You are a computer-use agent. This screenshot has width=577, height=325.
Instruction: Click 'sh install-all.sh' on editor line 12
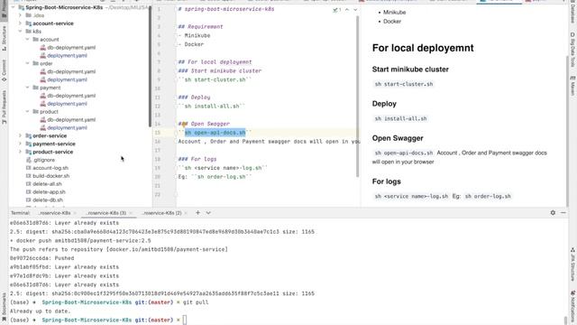[212, 107]
